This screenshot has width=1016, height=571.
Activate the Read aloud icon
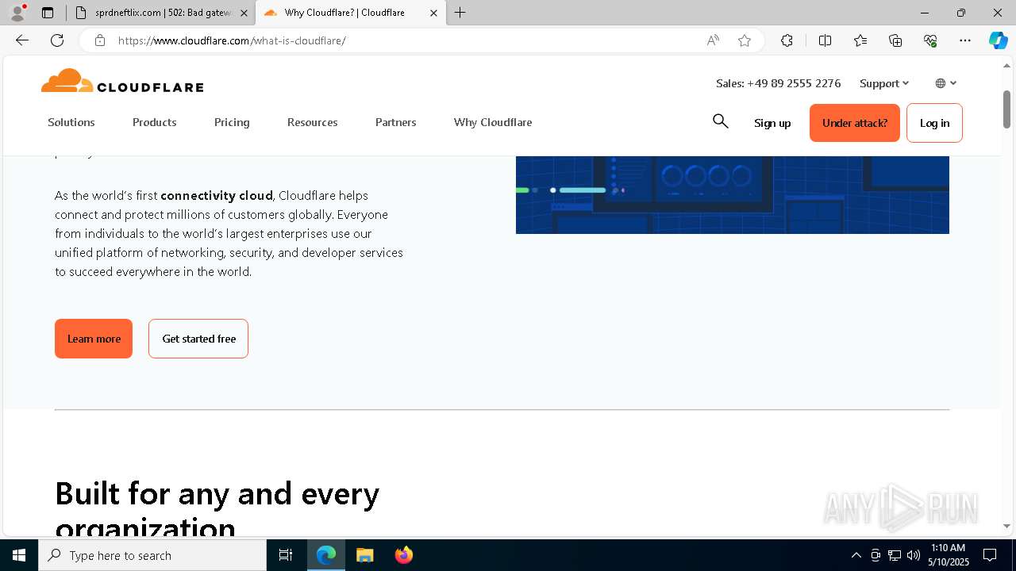[x=713, y=40]
